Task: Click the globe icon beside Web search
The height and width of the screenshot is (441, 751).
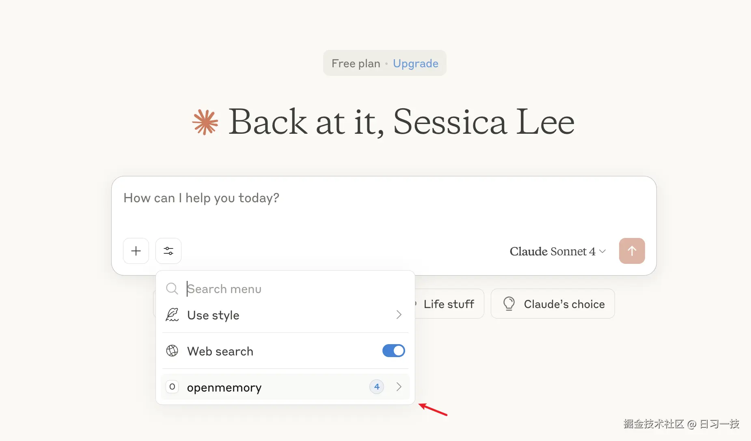Action: click(x=172, y=351)
